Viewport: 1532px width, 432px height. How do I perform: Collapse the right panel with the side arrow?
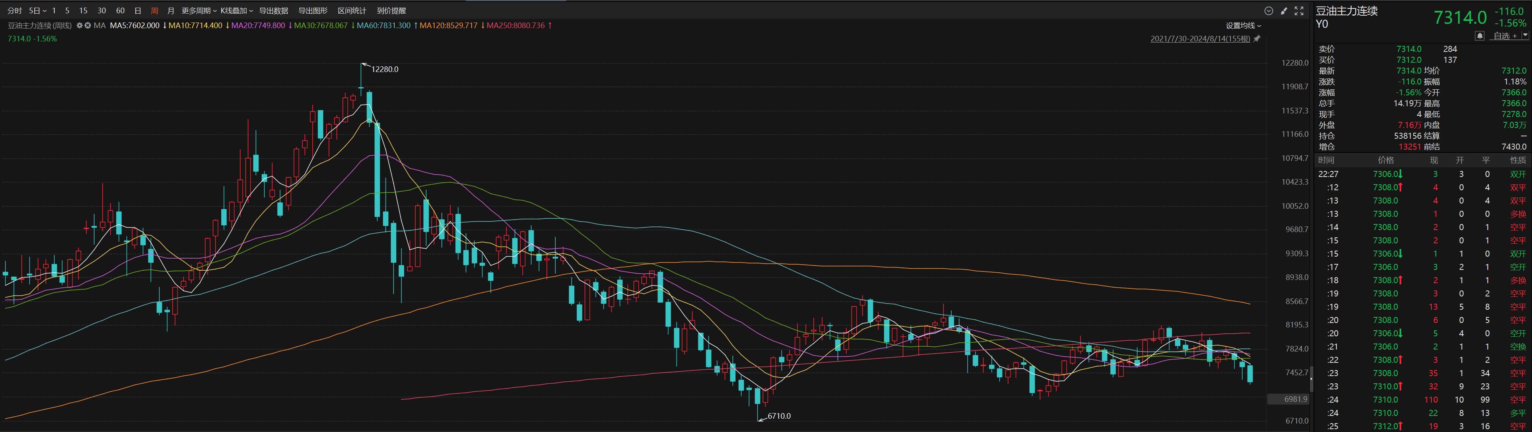[x=1311, y=379]
